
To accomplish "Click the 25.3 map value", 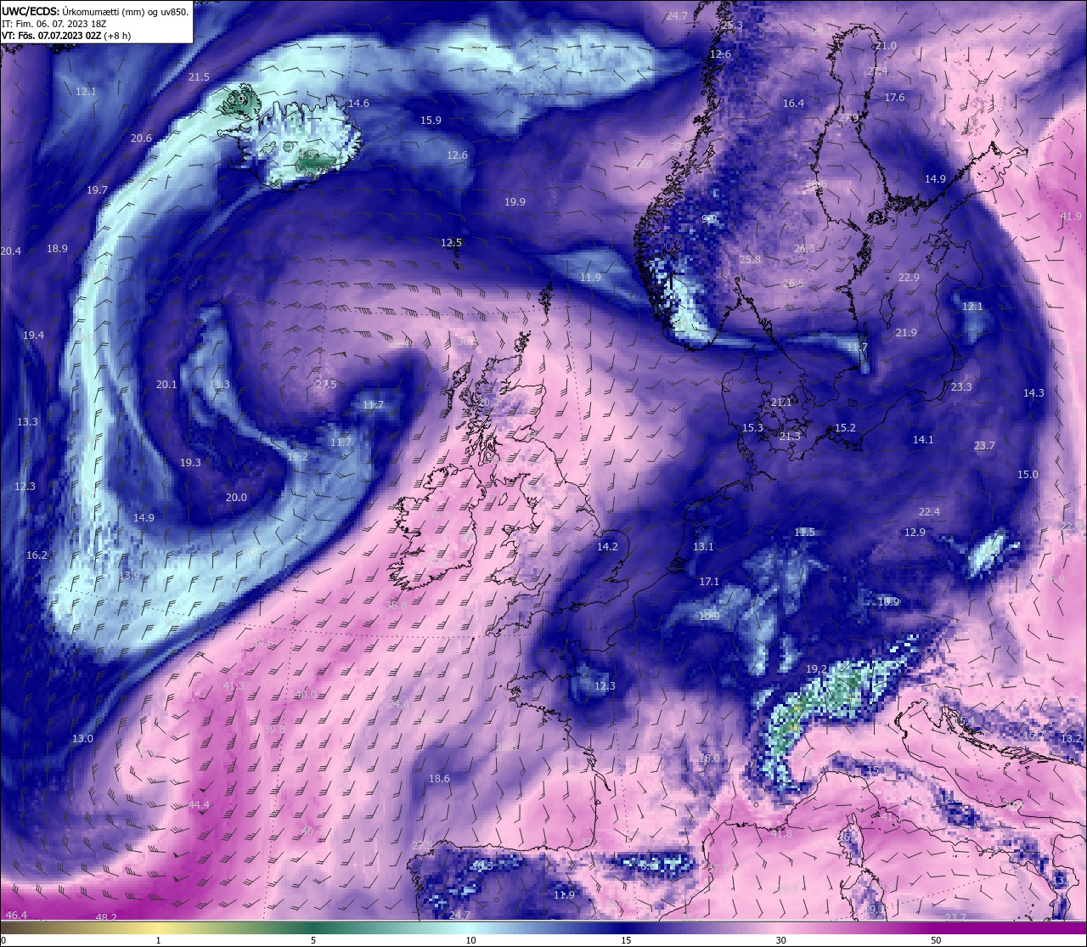I will point(732,25).
